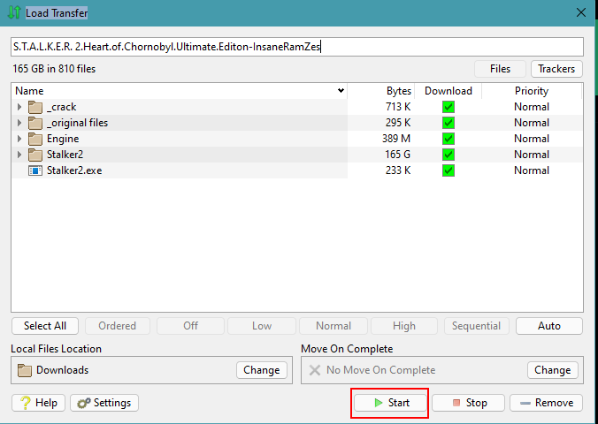Select the Stalker2.exe file name
The width and height of the screenshot is (598, 424).
[x=74, y=170]
